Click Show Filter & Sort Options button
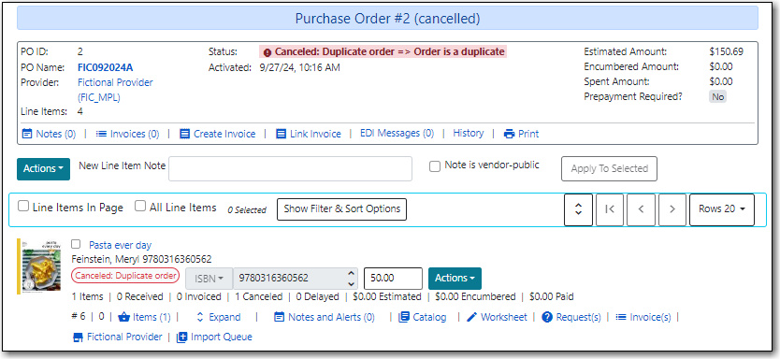This screenshot has height=359, width=780. [x=341, y=209]
